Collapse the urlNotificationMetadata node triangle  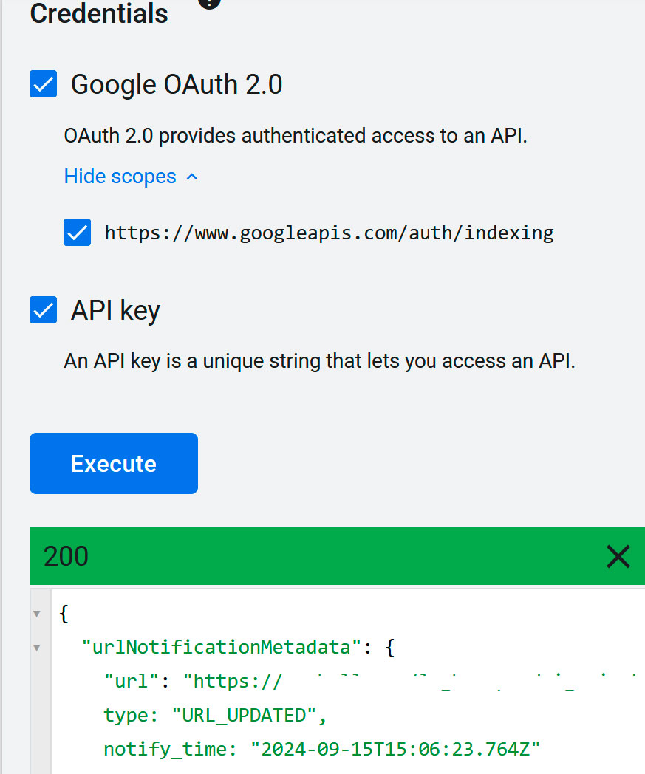point(36,648)
